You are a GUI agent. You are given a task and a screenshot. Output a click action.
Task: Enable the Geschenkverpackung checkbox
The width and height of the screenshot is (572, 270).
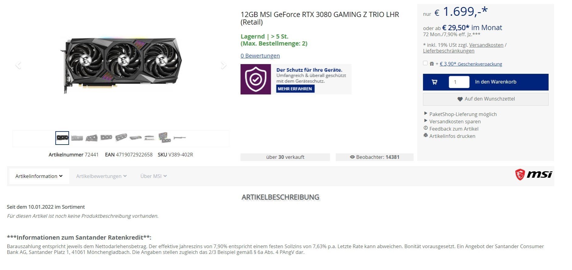pyautogui.click(x=425, y=63)
